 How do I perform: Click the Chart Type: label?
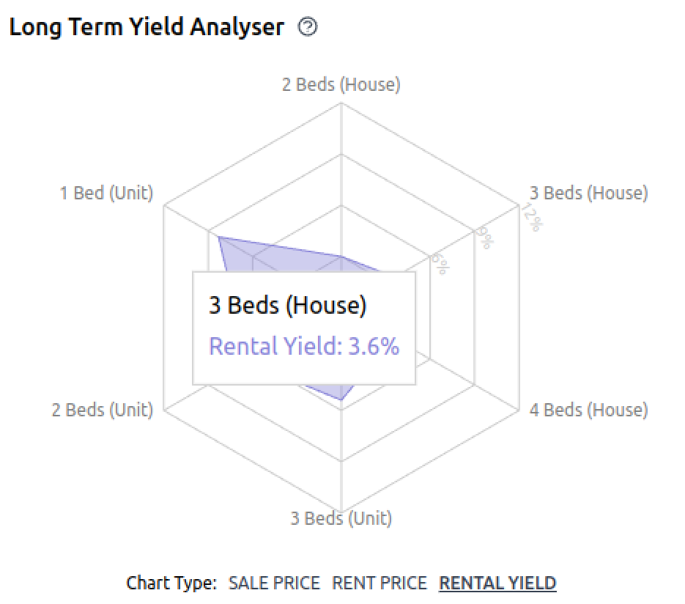point(171,583)
